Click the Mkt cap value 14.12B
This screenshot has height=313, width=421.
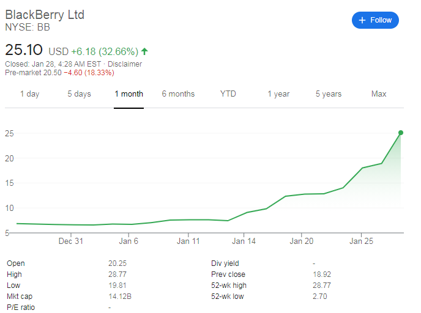(x=120, y=296)
